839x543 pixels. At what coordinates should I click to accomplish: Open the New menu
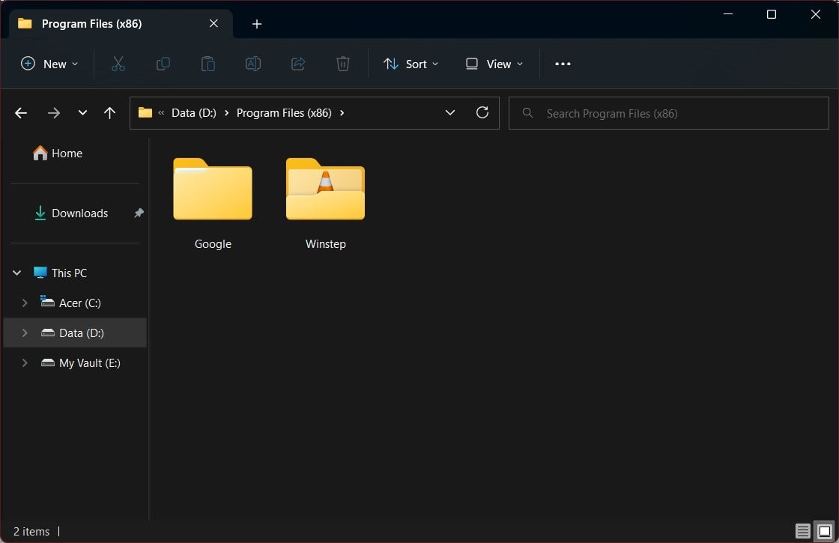pos(49,64)
